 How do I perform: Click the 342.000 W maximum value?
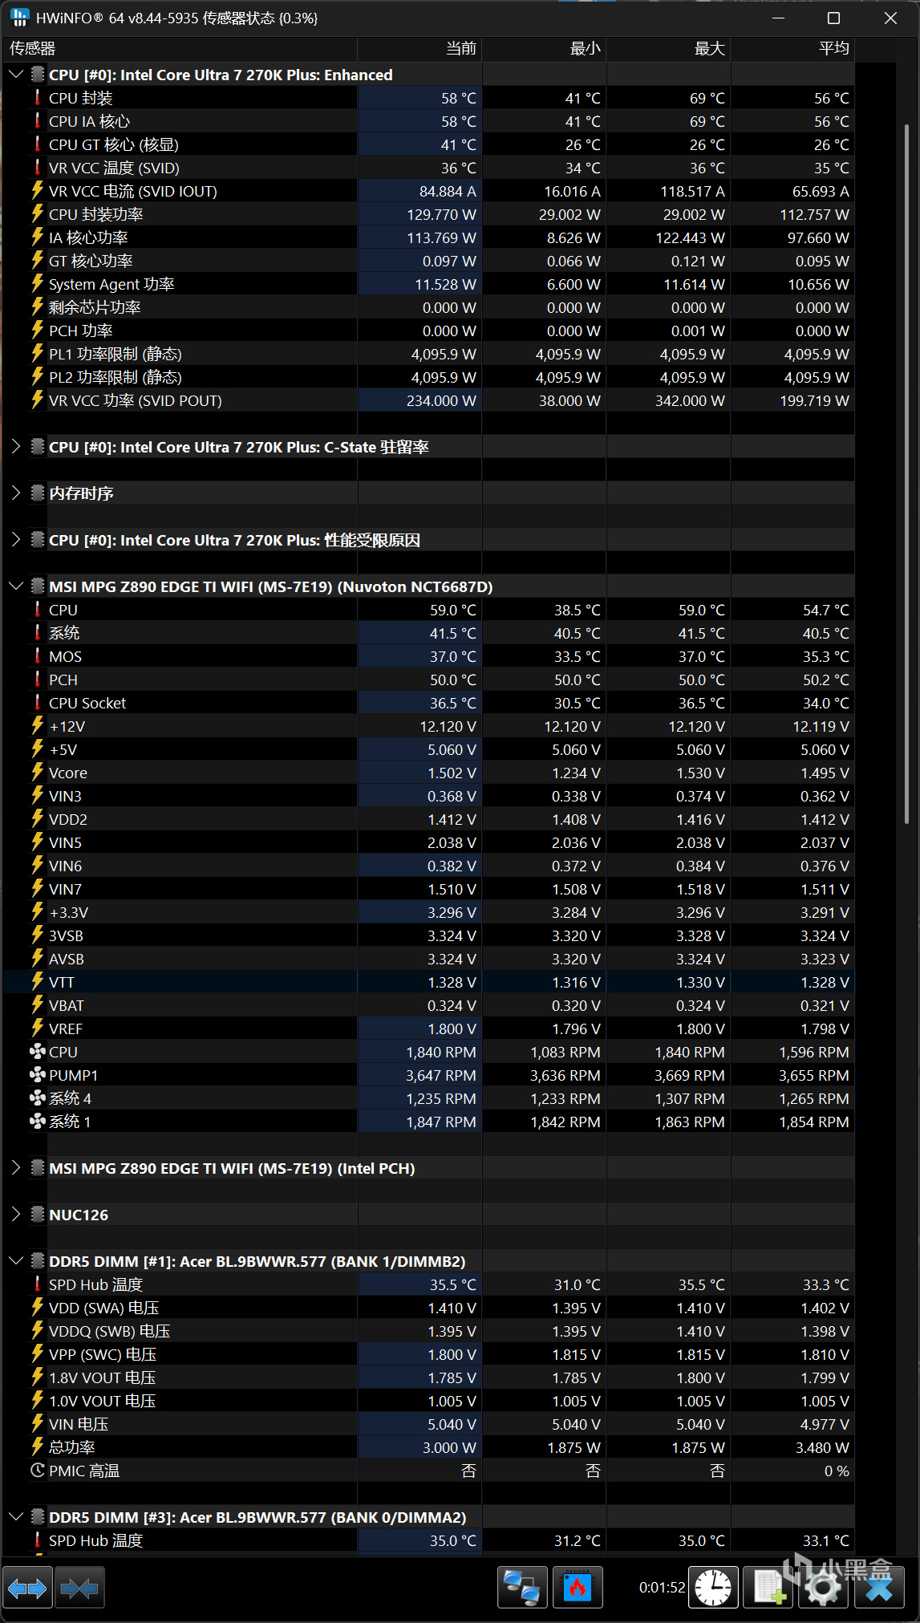tap(690, 400)
